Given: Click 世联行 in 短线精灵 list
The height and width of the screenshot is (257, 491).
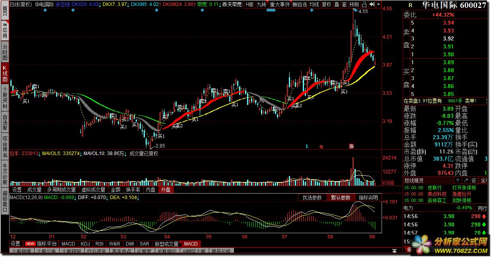Looking at the screenshot, I should (434, 188).
